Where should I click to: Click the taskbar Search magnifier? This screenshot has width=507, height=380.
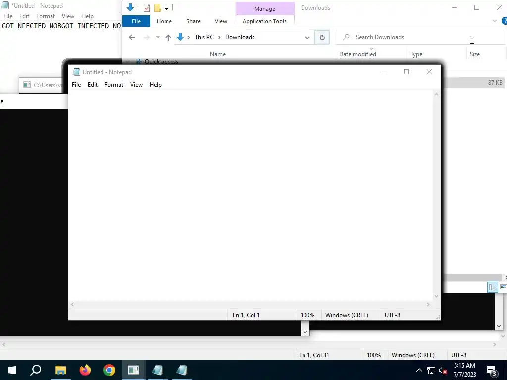(36, 370)
